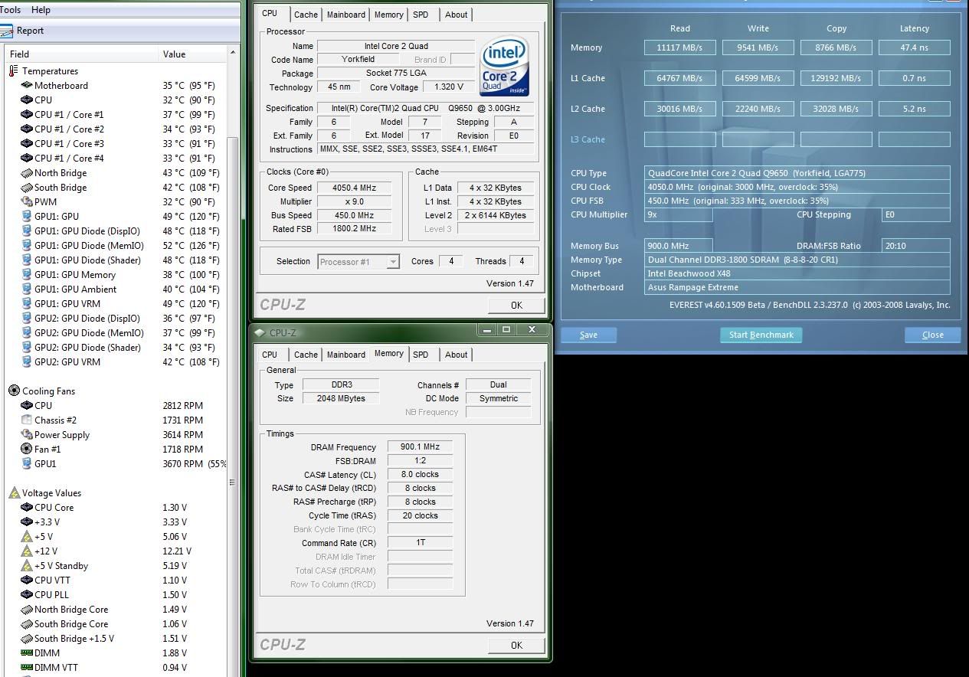
Task: Select the "DIMM VTT" row text
Action: tap(57, 668)
